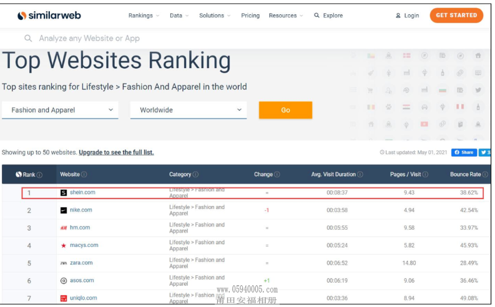
Task: Select hm.com pages per visit 9.58
Action: [x=409, y=228]
